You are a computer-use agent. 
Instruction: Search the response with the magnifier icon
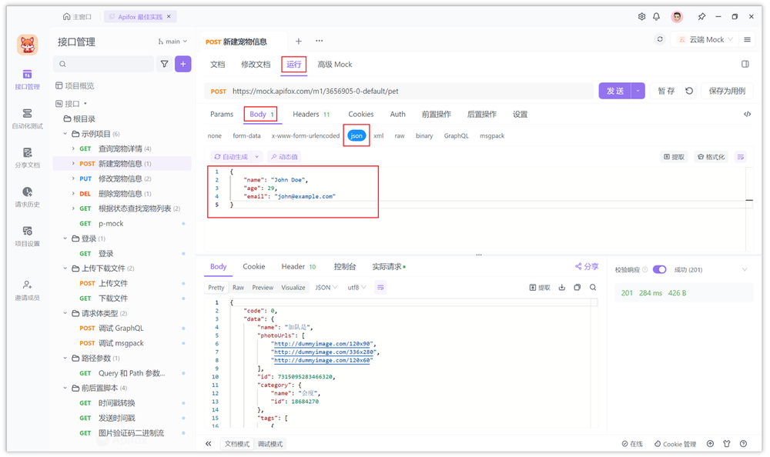tap(593, 287)
